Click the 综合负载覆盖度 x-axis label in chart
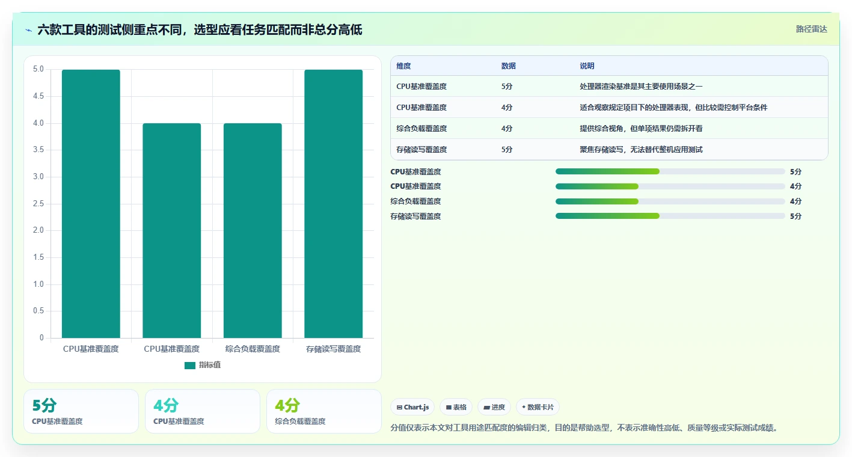852x457 pixels. point(253,349)
